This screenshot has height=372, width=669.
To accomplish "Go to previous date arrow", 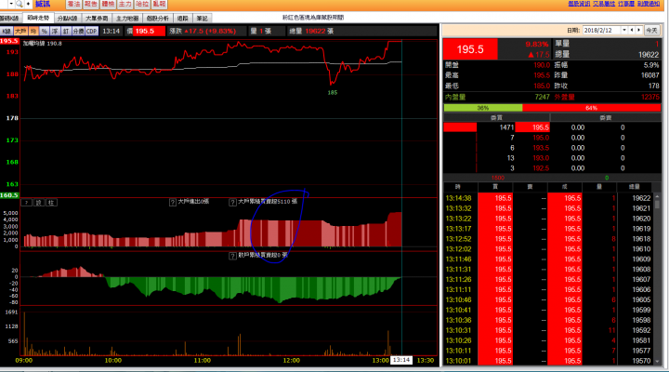I will [x=633, y=30].
